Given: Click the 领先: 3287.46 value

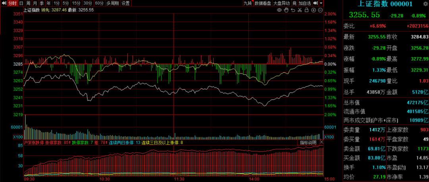Looking at the screenshot, I should (54, 10).
